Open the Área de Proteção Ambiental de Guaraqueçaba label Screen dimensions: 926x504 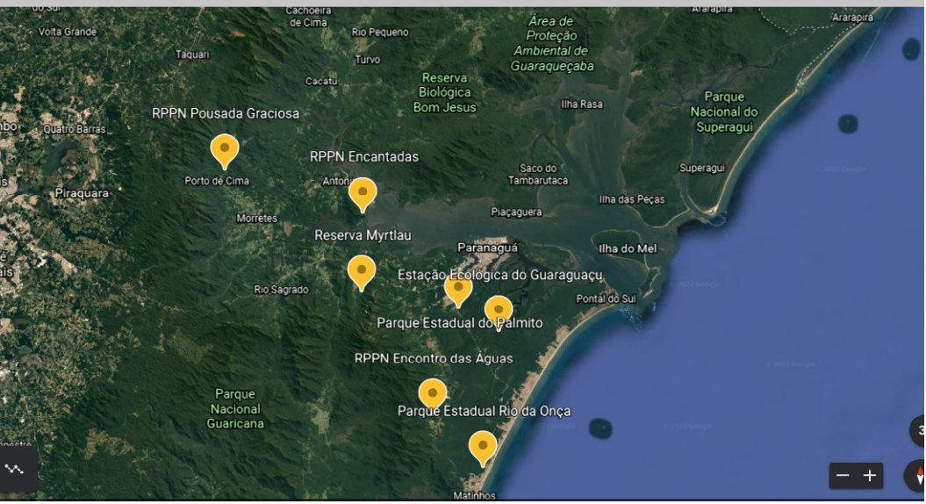pos(552,44)
